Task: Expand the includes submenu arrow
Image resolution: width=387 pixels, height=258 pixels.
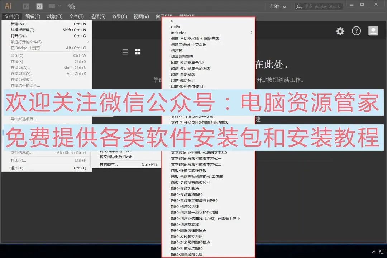Action: click(x=252, y=33)
